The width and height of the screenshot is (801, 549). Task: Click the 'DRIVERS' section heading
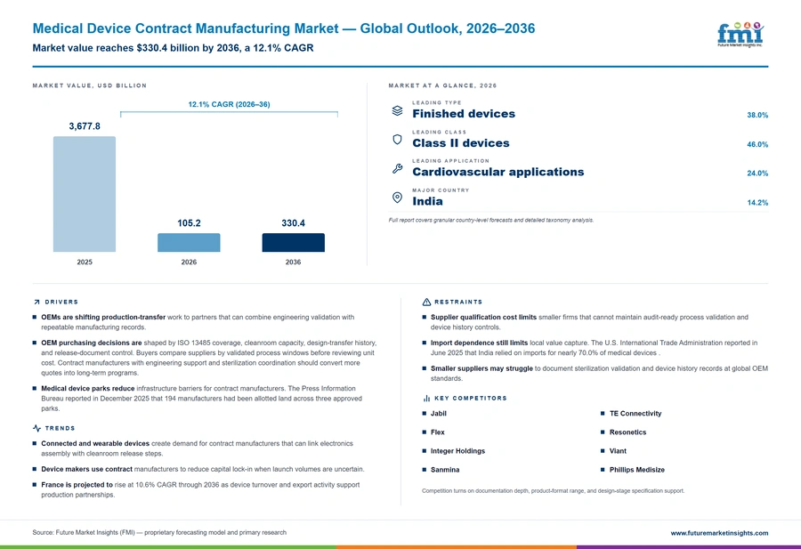(x=61, y=303)
